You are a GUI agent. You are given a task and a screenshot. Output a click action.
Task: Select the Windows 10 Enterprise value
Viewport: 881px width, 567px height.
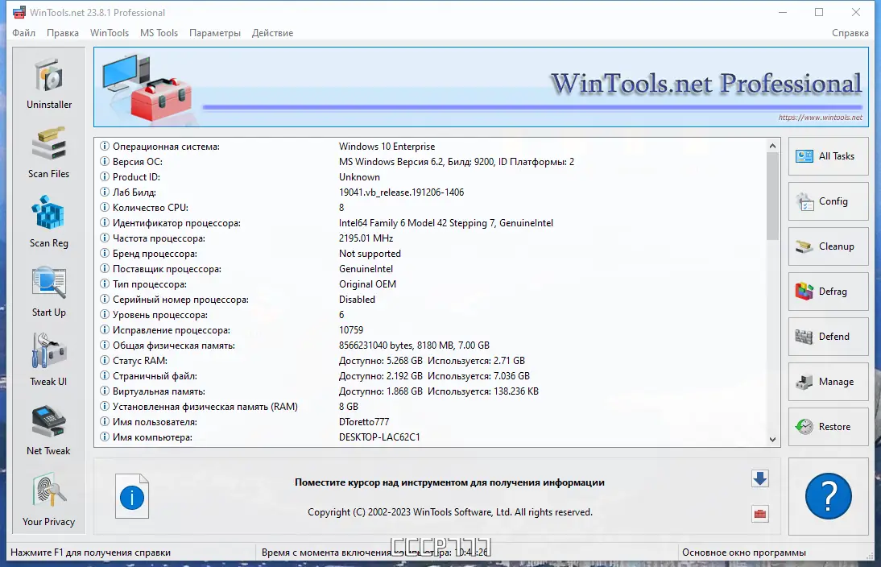tap(387, 146)
